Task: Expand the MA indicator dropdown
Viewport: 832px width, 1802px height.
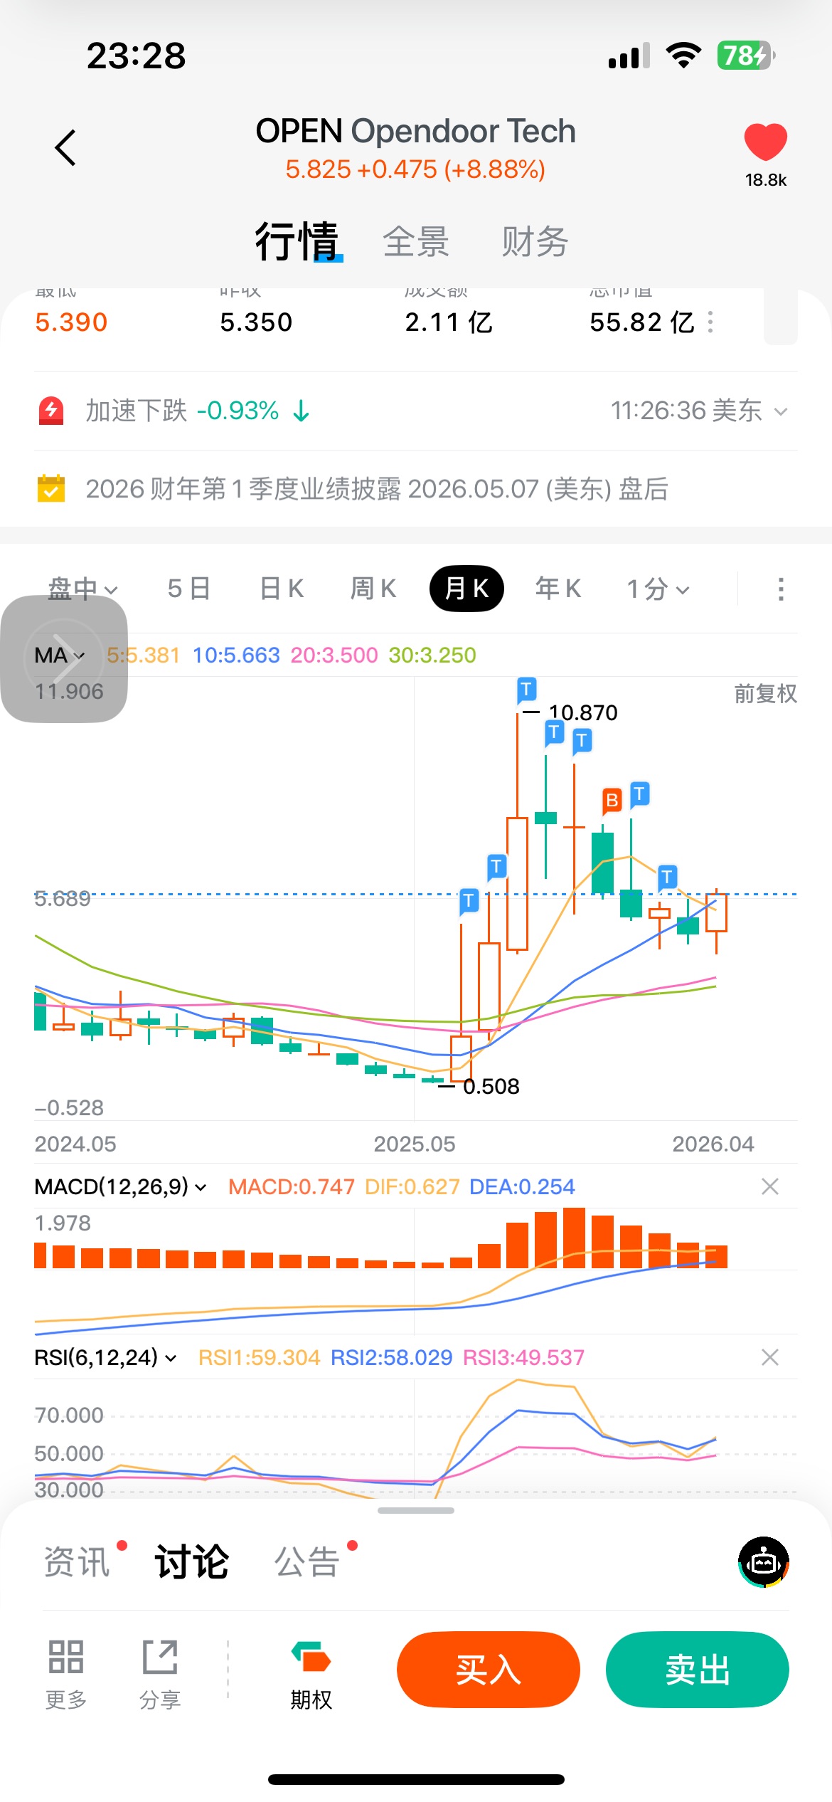Action: point(60,655)
